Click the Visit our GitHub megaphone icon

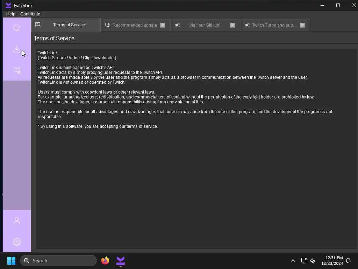pyautogui.click(x=178, y=25)
